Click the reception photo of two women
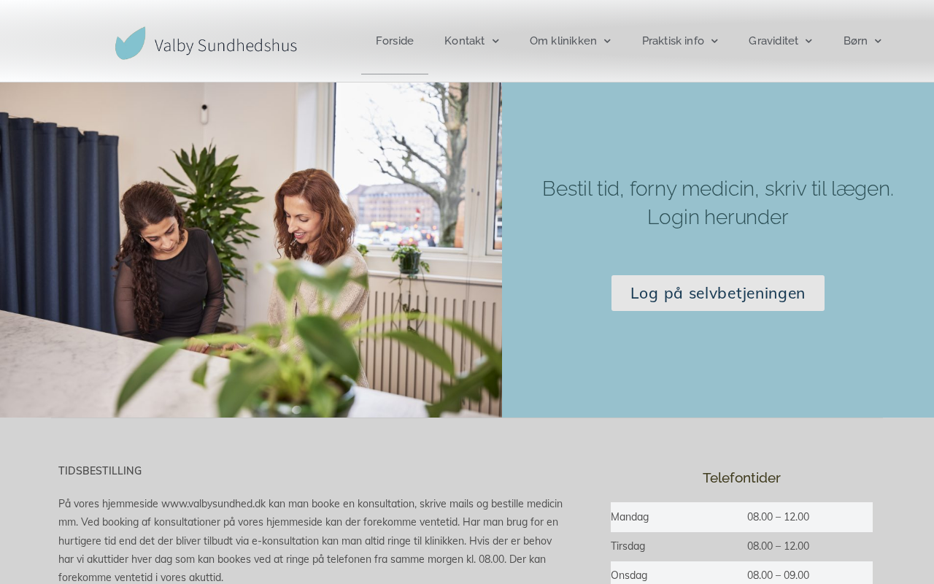Image resolution: width=934 pixels, height=584 pixels. click(x=251, y=250)
